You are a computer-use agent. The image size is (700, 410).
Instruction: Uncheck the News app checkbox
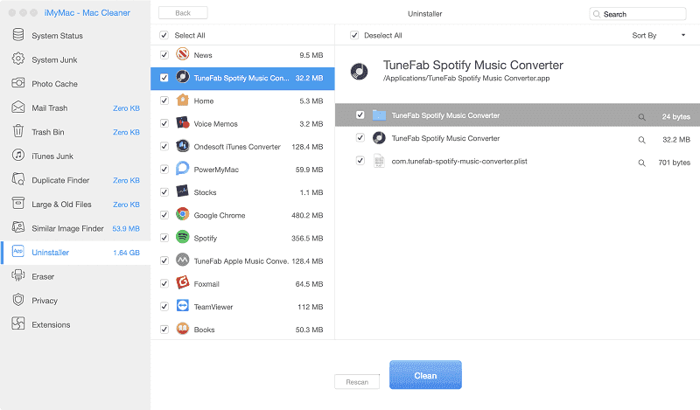[x=164, y=55]
